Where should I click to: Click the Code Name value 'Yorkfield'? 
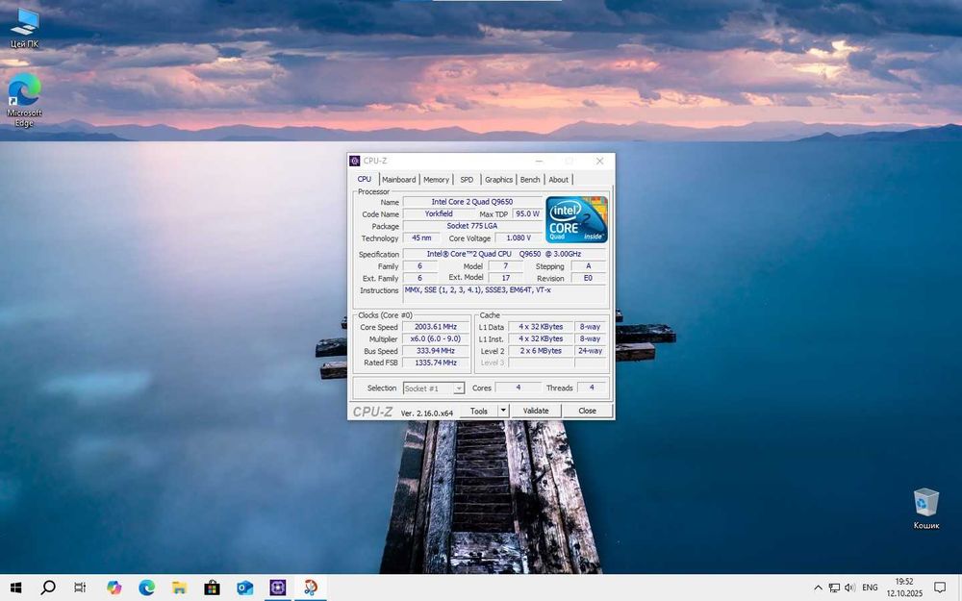click(x=439, y=214)
